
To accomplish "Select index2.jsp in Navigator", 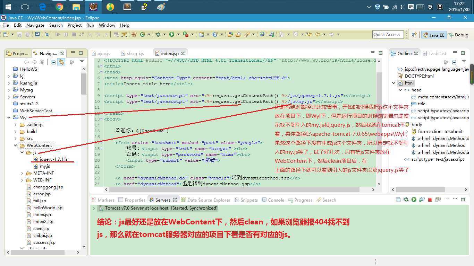I will tap(40, 222).
